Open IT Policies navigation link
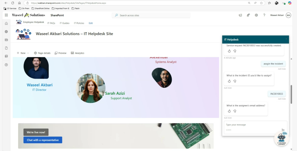 [79, 23]
